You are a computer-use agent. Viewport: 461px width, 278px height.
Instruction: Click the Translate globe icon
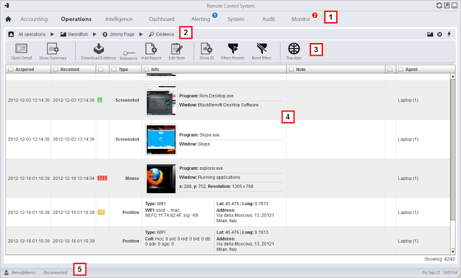pyautogui.click(x=293, y=48)
